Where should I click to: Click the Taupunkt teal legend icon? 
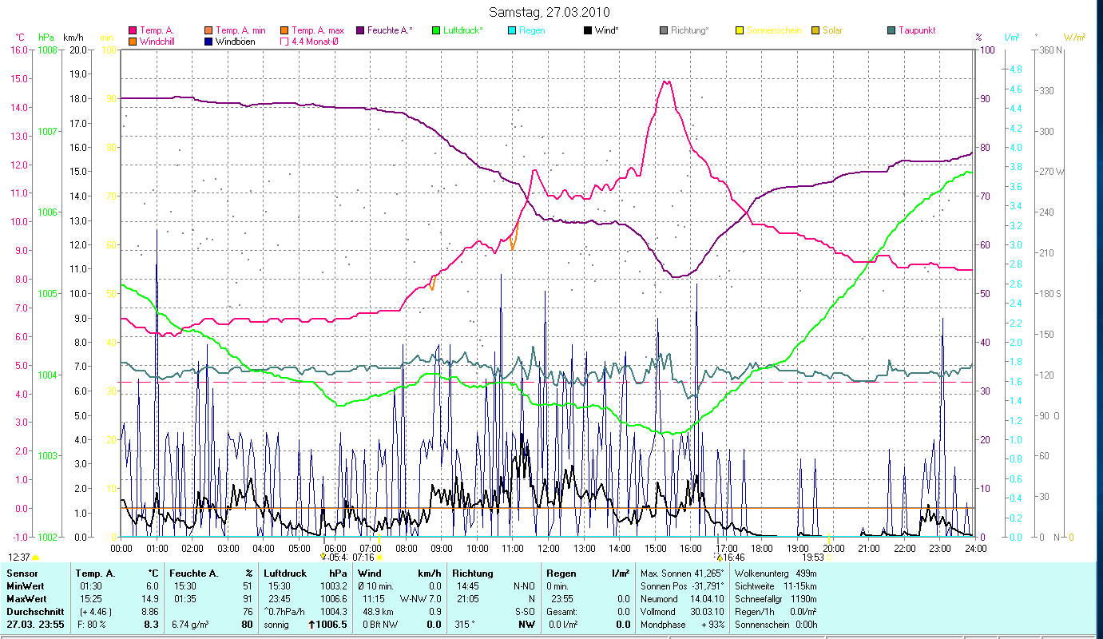click(x=891, y=30)
